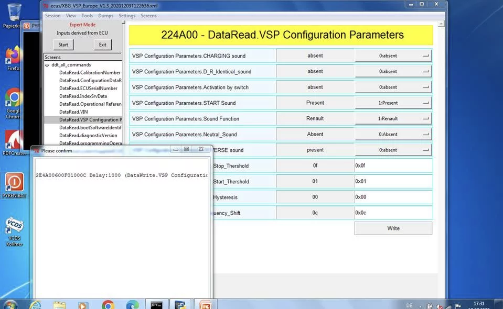Click the Expert Mode label
This screenshot has width=503, height=309.
(x=82, y=25)
